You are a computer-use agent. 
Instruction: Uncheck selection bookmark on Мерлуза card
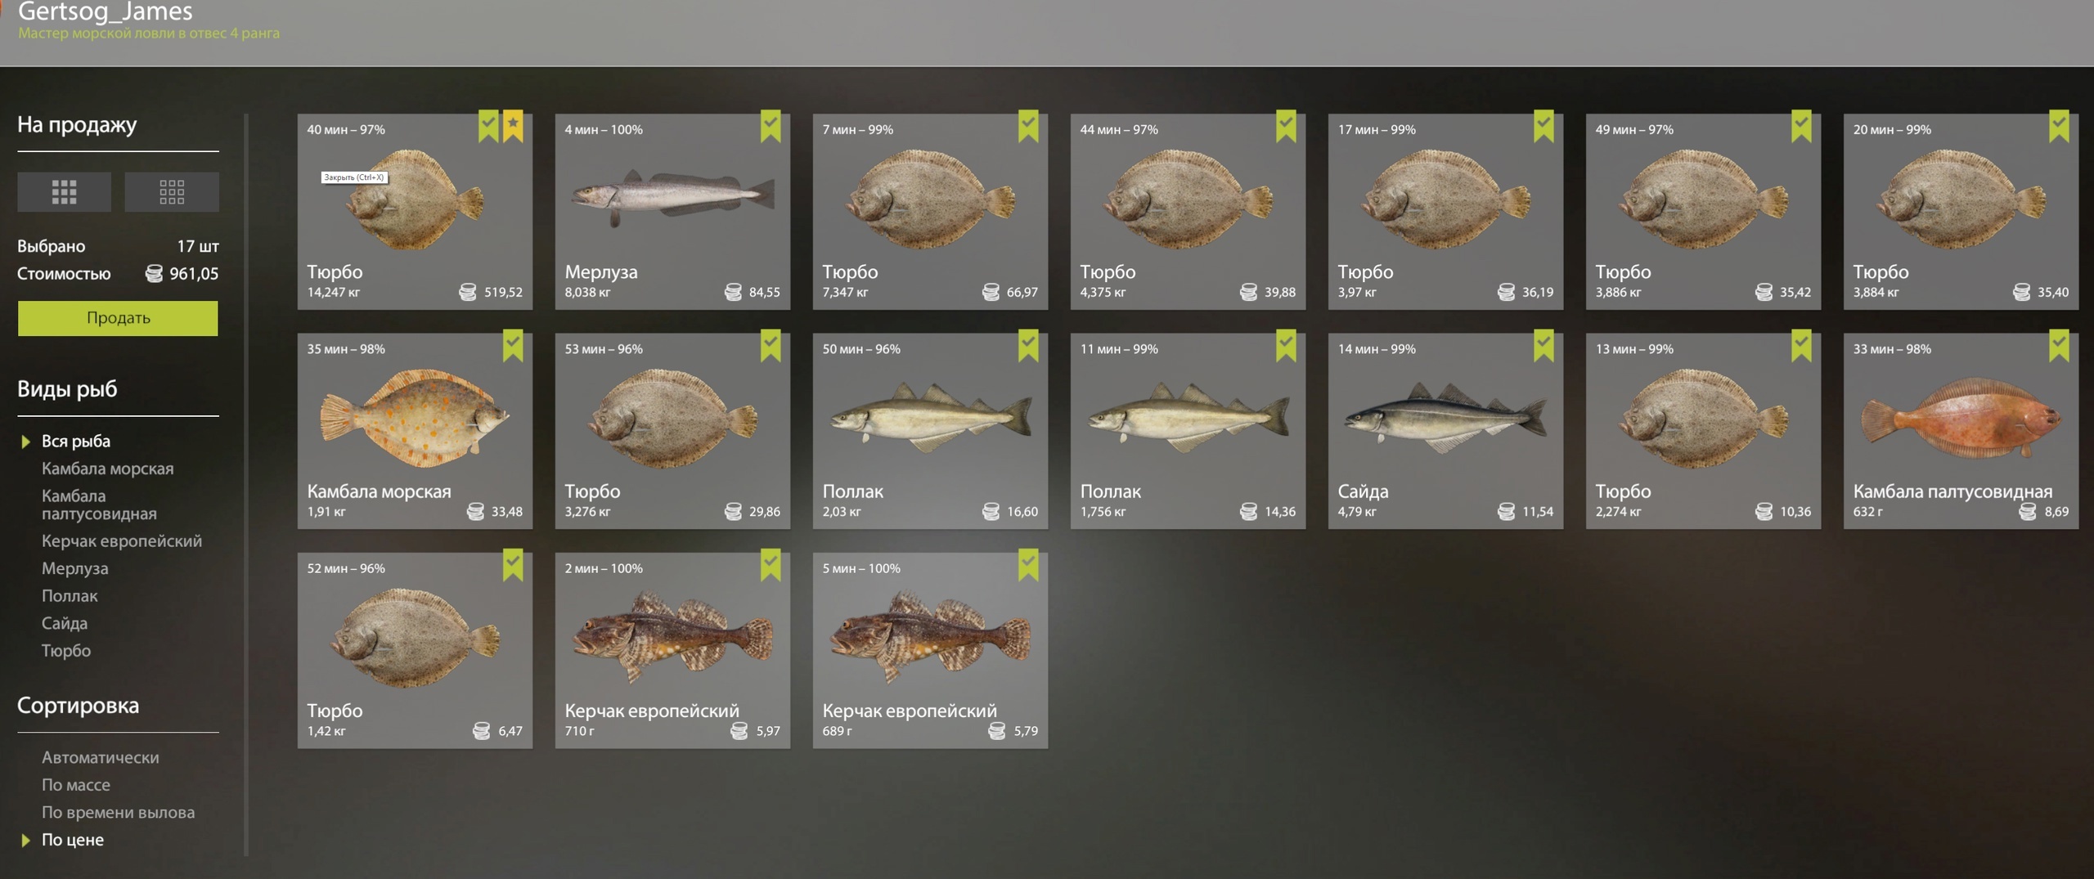coord(771,126)
